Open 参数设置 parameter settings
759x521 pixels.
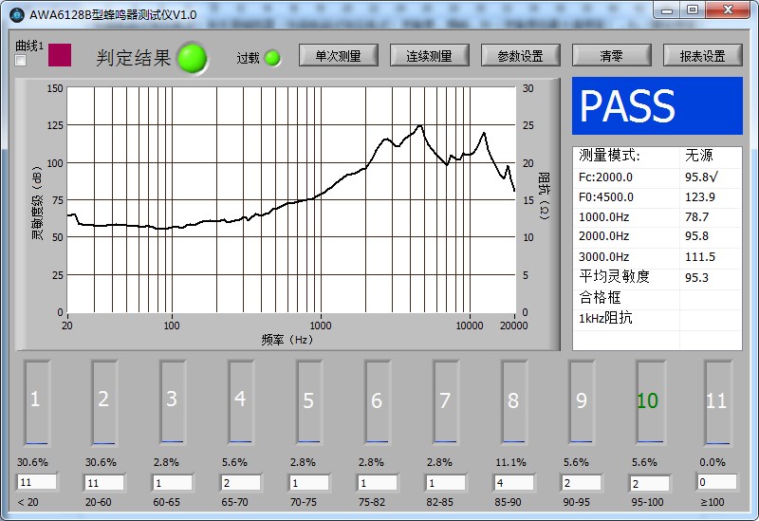tap(520, 56)
